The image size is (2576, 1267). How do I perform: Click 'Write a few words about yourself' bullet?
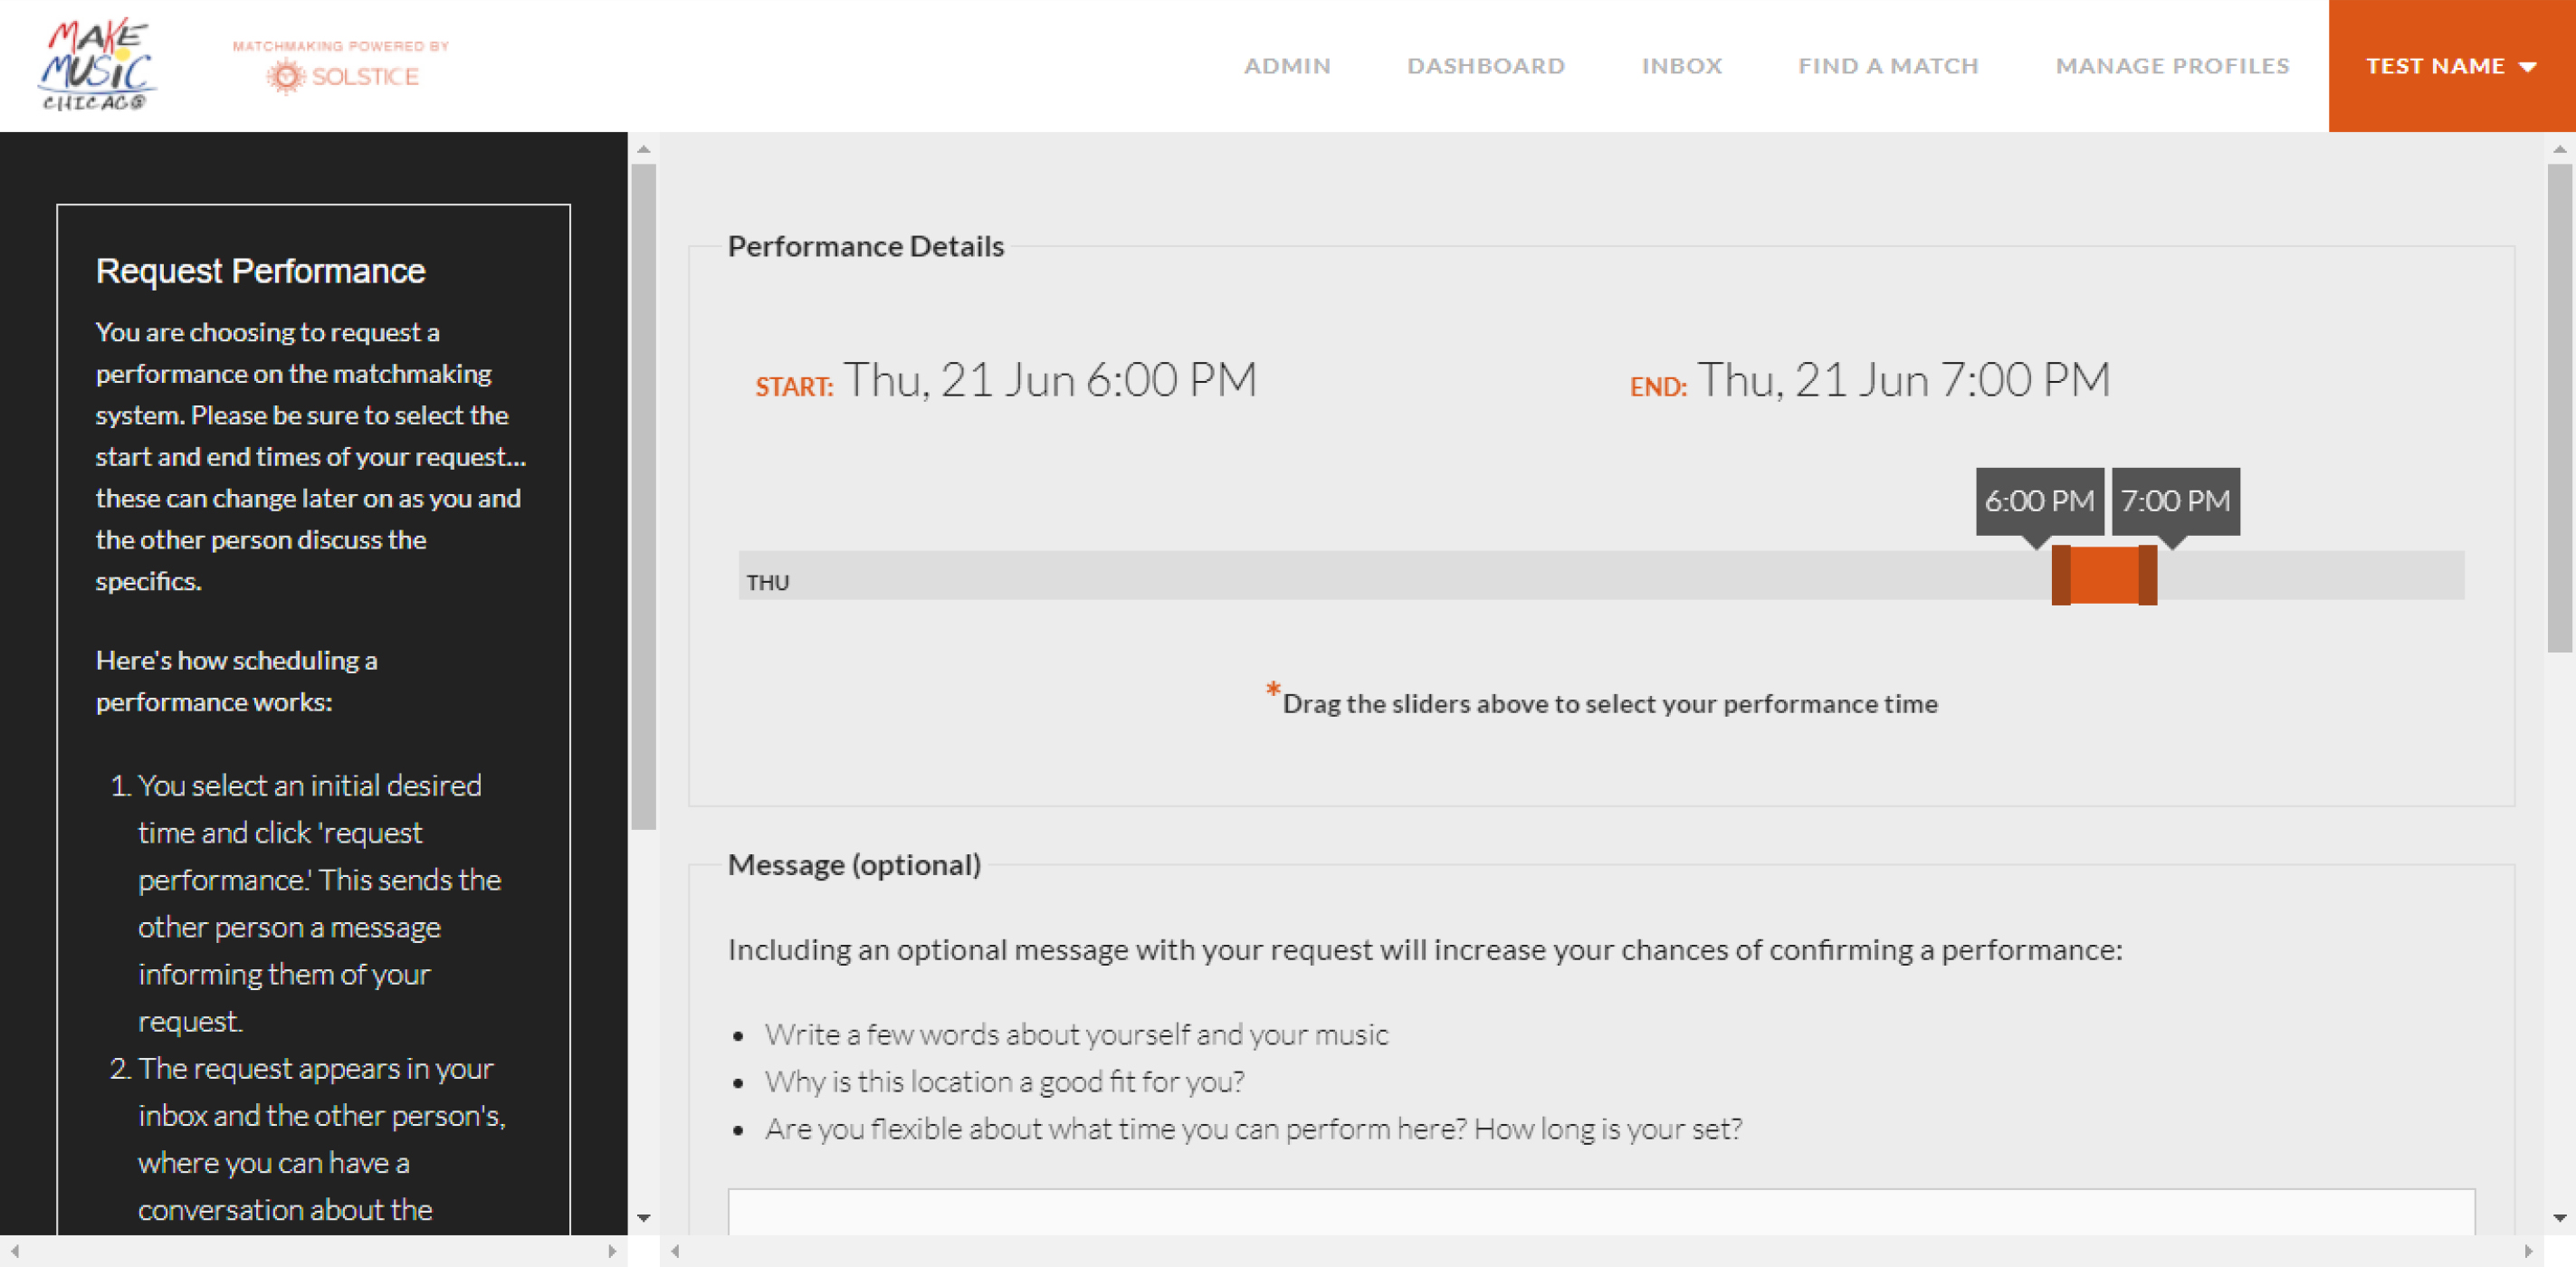[1076, 1034]
